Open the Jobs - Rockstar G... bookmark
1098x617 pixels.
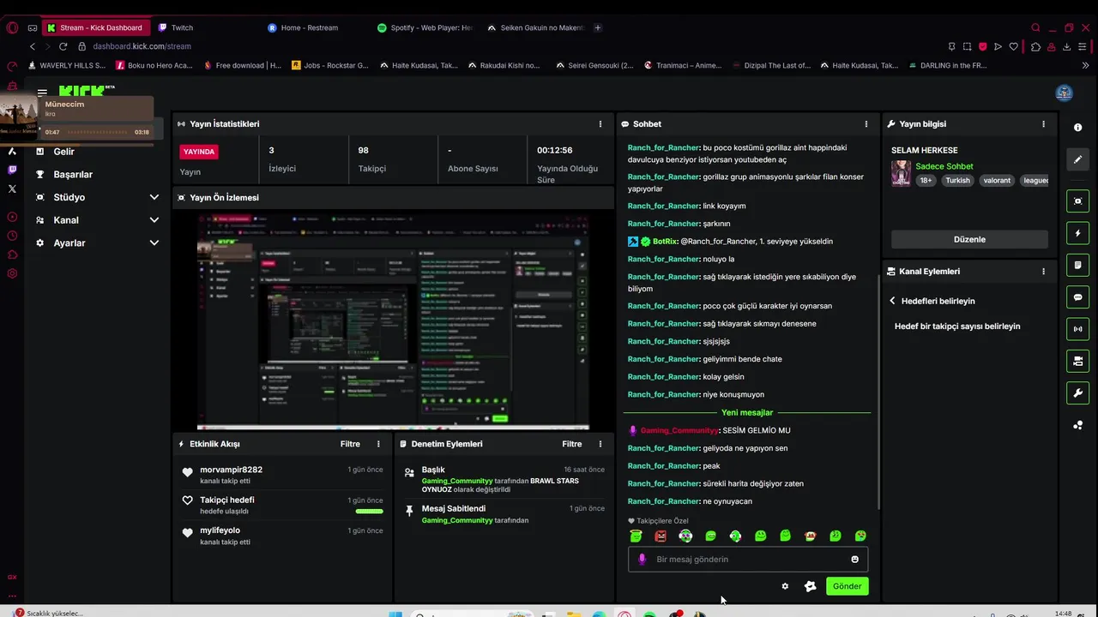330,65
